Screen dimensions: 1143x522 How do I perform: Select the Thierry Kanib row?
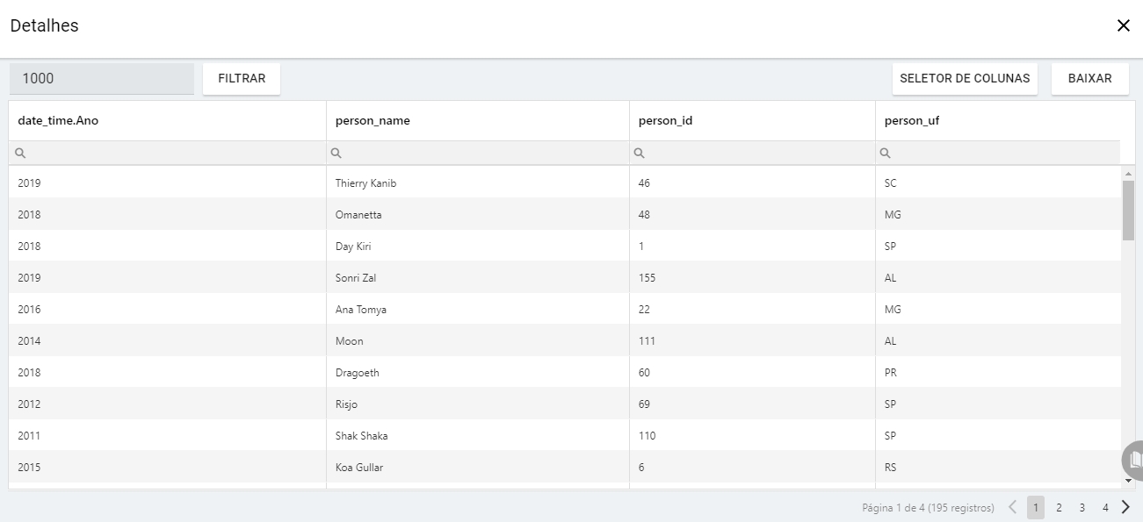pyautogui.click(x=359, y=183)
